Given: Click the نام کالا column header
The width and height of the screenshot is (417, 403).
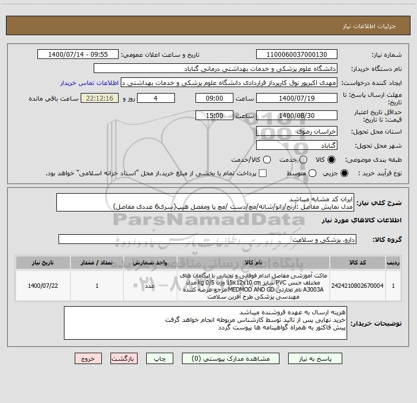Looking at the screenshot, I should (x=253, y=263).
